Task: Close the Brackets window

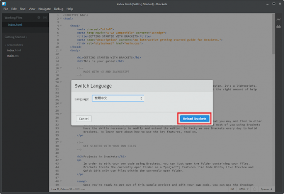Action: pyautogui.click(x=280, y=4)
